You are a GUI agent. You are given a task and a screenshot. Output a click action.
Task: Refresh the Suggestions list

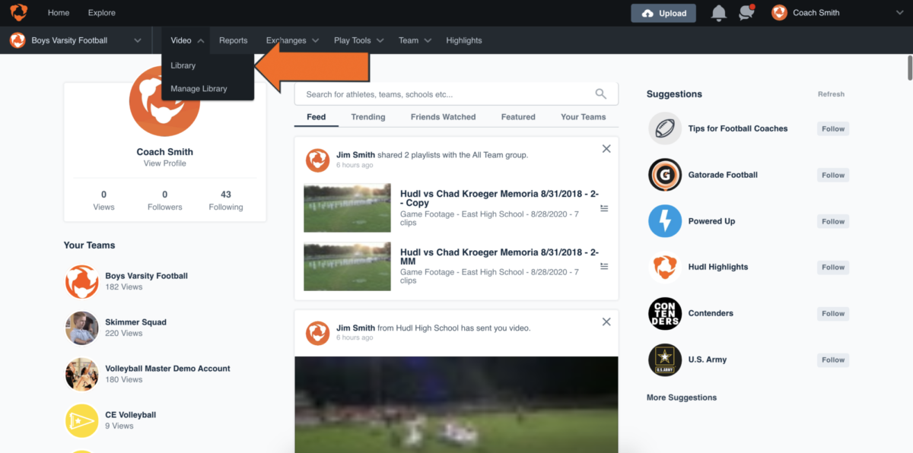tap(831, 93)
